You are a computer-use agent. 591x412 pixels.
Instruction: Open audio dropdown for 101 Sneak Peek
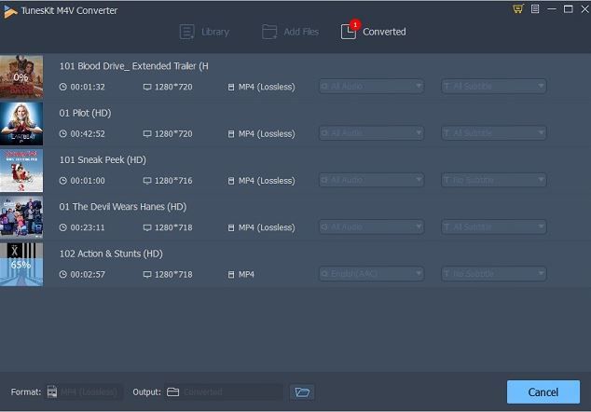pos(372,180)
